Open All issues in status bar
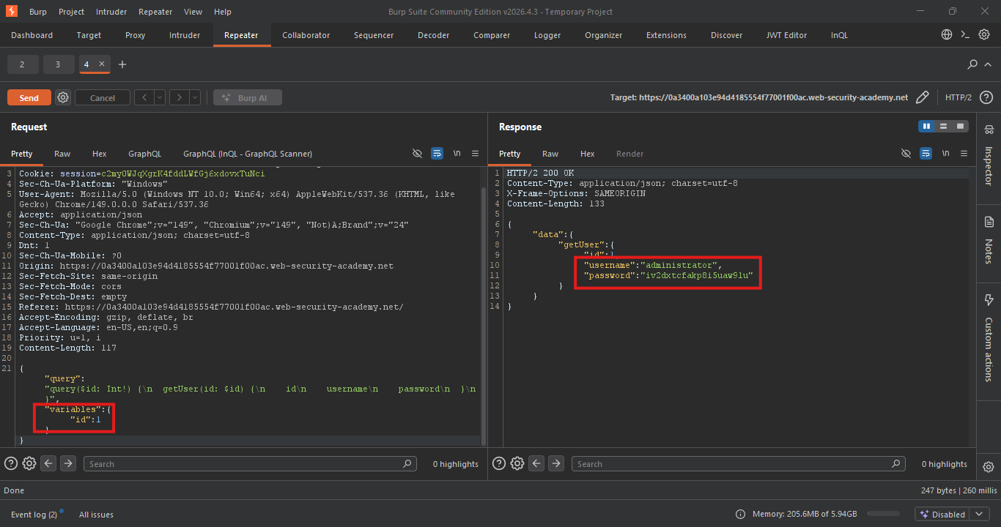This screenshot has height=527, width=1001. pos(96,515)
